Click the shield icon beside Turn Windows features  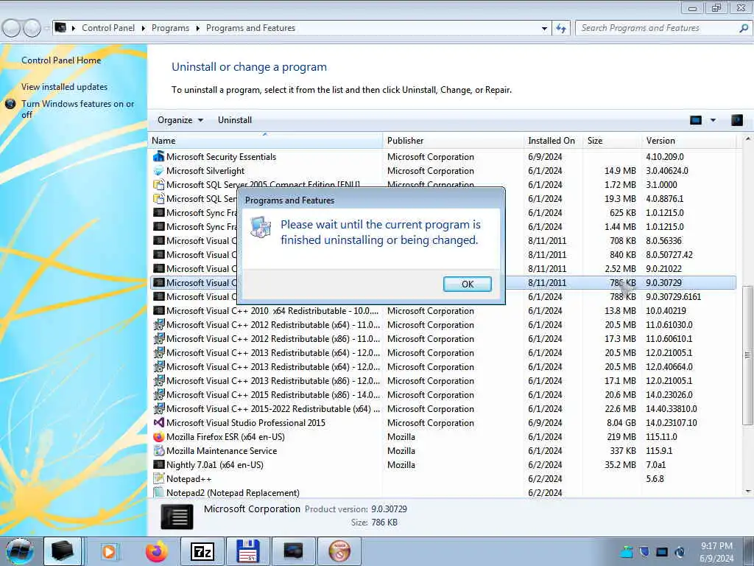point(10,103)
